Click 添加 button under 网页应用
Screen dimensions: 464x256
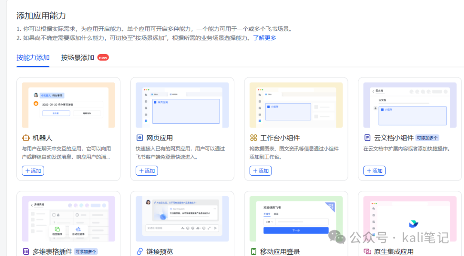[147, 171]
